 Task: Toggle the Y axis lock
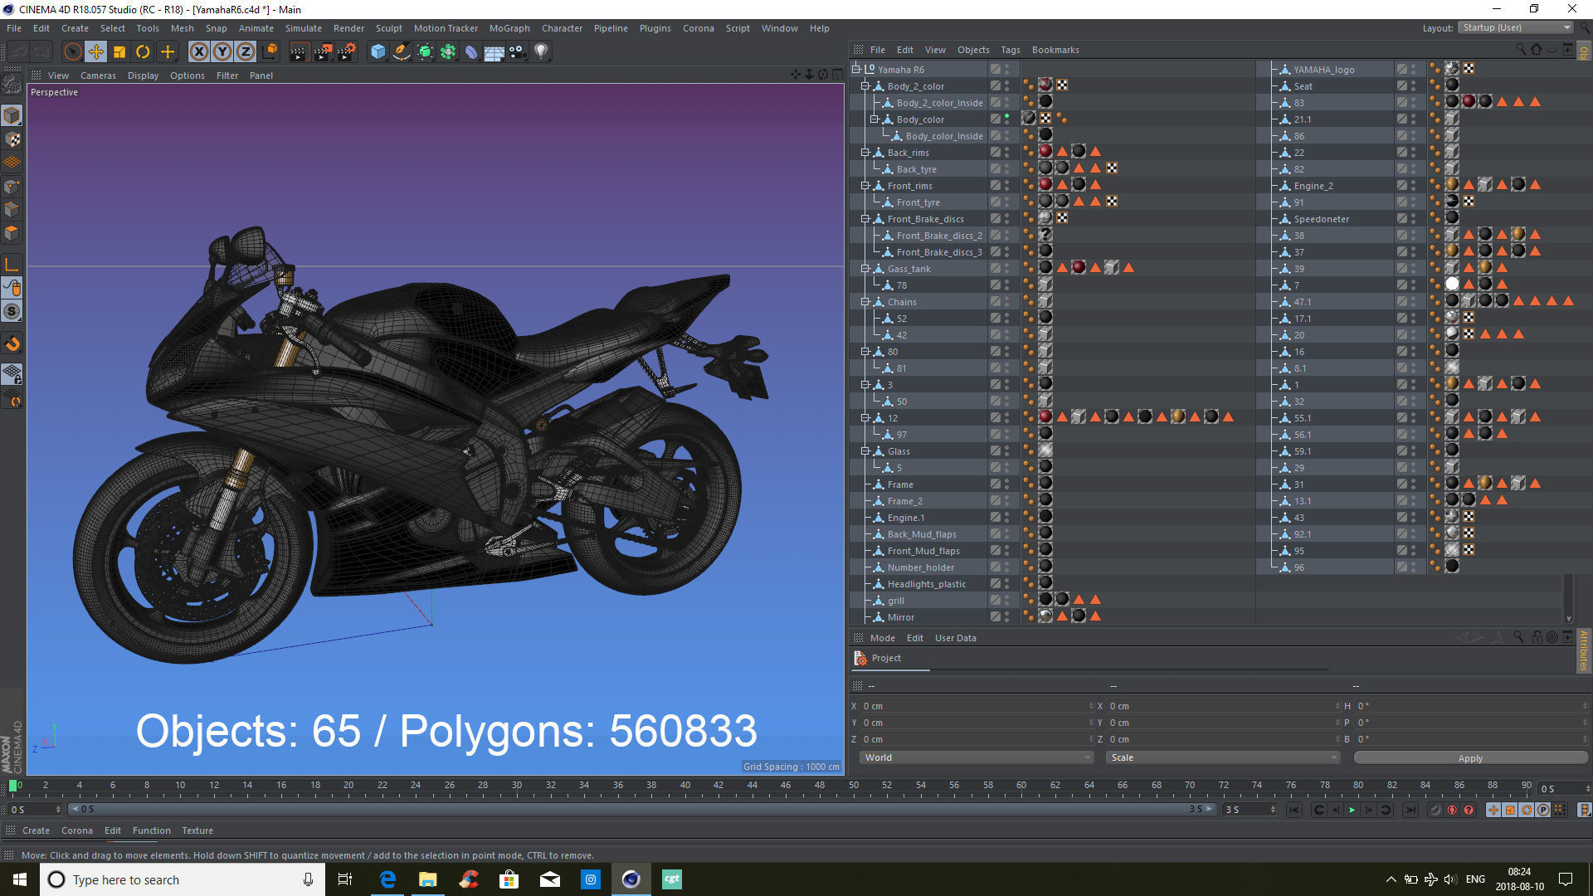pyautogui.click(x=222, y=51)
